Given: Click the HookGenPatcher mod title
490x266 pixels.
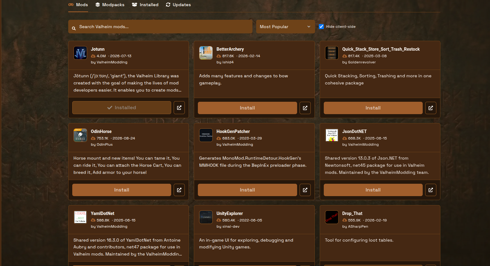Looking at the screenshot, I should click(233, 132).
